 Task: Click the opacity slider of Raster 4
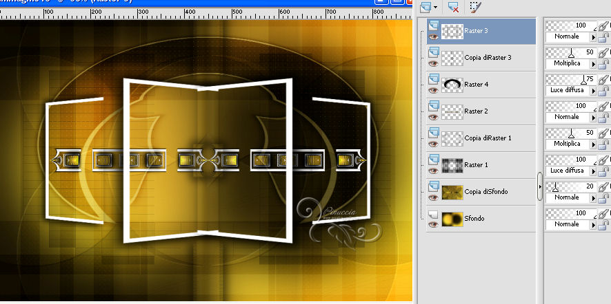click(571, 80)
